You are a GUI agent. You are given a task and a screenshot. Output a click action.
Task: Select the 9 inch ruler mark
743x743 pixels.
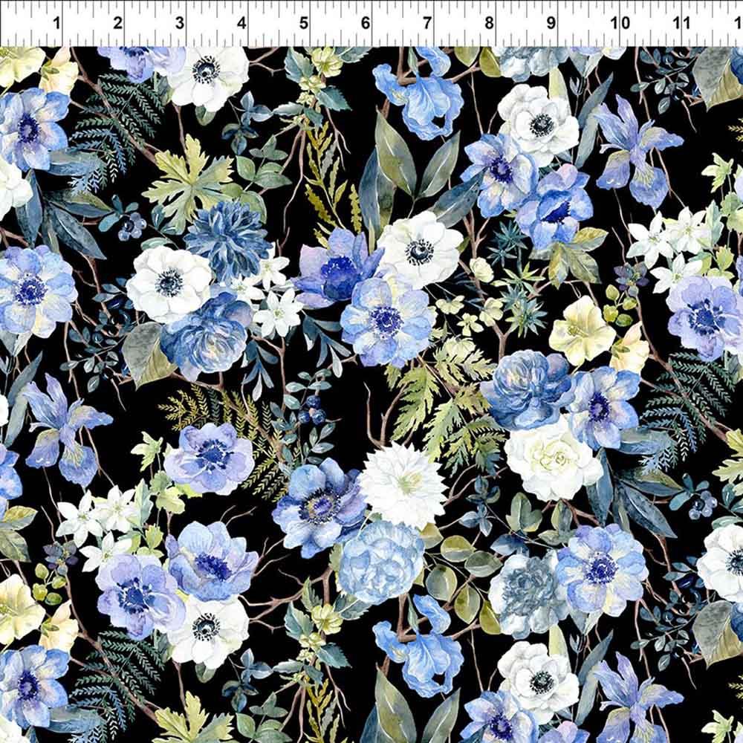coord(551,24)
